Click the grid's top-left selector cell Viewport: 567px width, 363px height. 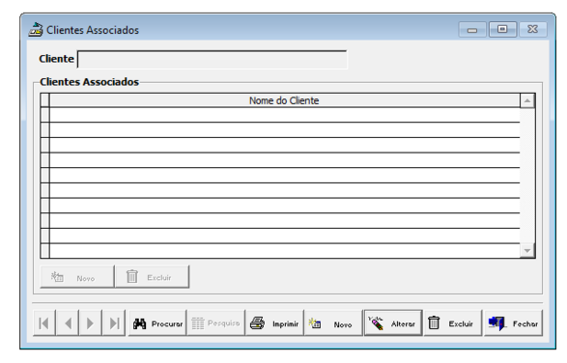coord(45,100)
